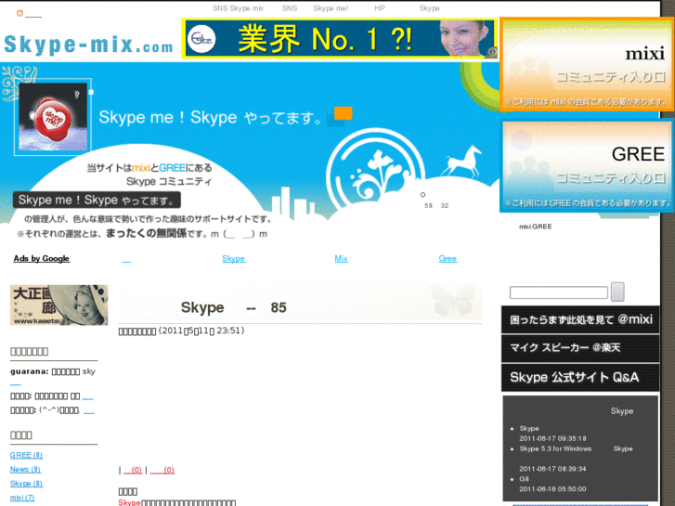Select the 'SNS' top navigation item
675x506 pixels.
(x=290, y=8)
